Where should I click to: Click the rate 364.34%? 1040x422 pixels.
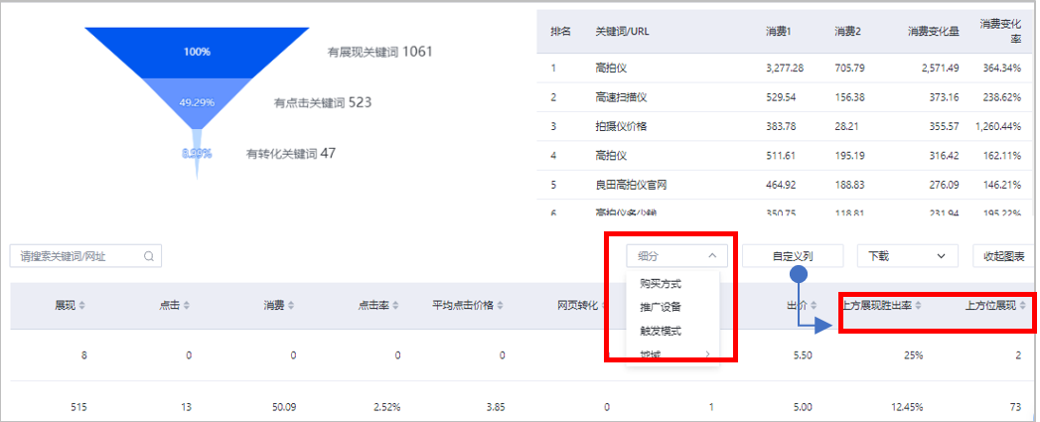(1003, 68)
